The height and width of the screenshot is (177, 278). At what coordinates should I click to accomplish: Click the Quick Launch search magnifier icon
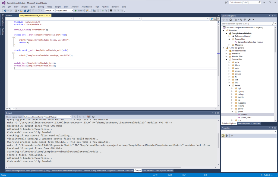click(259, 2)
